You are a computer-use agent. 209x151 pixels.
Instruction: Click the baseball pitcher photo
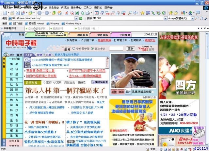(133, 71)
